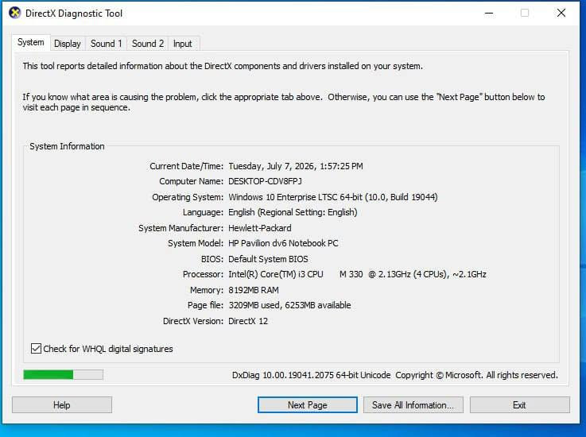586x437 pixels.
Task: Click memory value 8192MB RAM
Action: pyautogui.click(x=254, y=290)
